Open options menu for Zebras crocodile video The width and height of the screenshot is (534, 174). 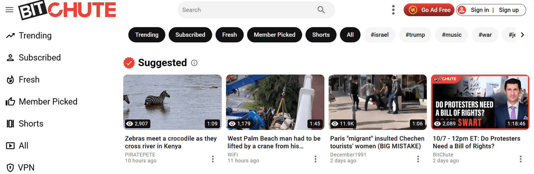(213, 159)
